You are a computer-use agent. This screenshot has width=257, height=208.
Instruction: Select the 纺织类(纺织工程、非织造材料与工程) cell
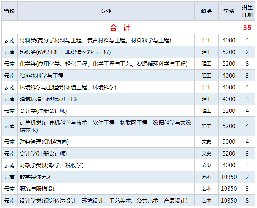click(x=106, y=52)
